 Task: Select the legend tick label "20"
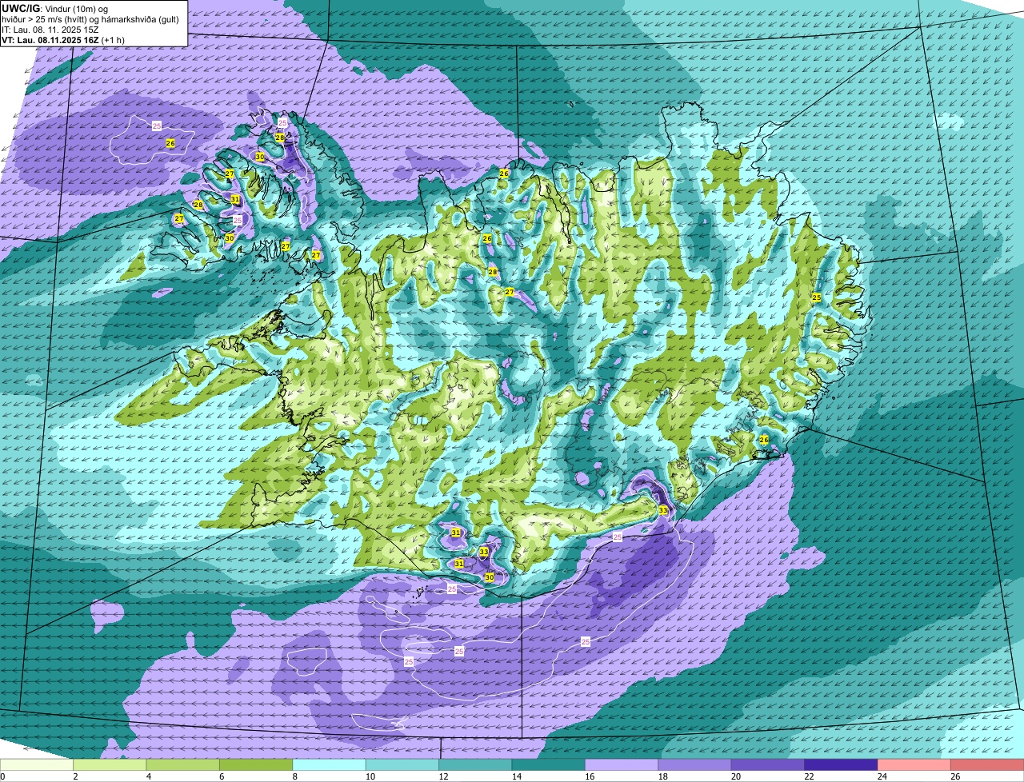(735, 776)
